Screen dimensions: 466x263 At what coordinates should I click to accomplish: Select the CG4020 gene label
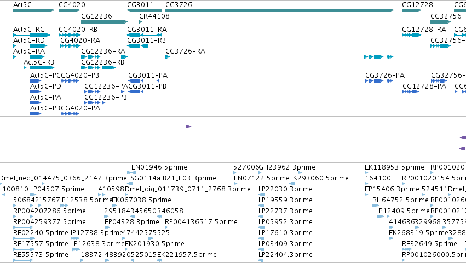point(72,5)
